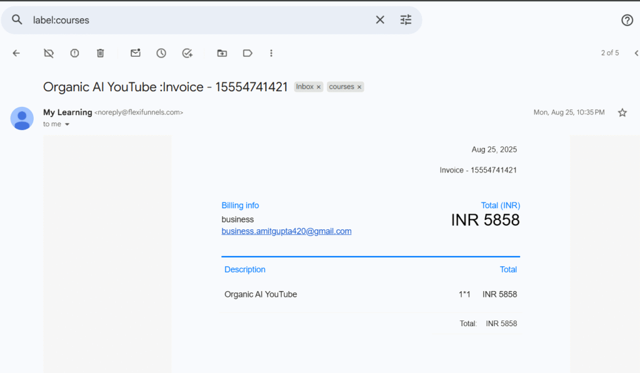Remove the courses label chip

pos(359,87)
